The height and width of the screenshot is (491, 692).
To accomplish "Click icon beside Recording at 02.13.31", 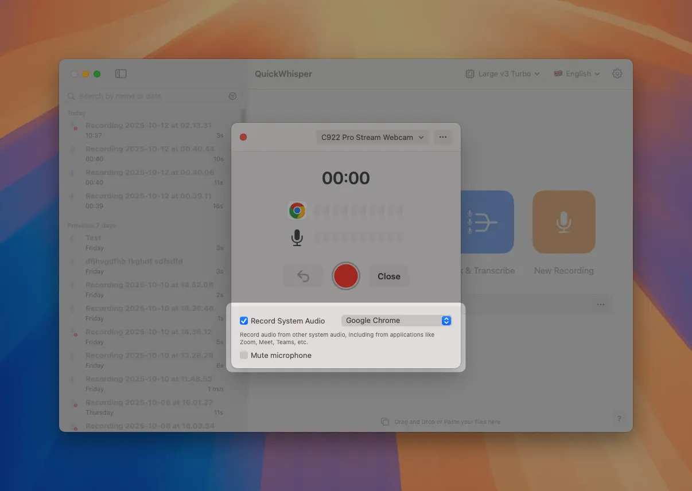I will coord(73,127).
